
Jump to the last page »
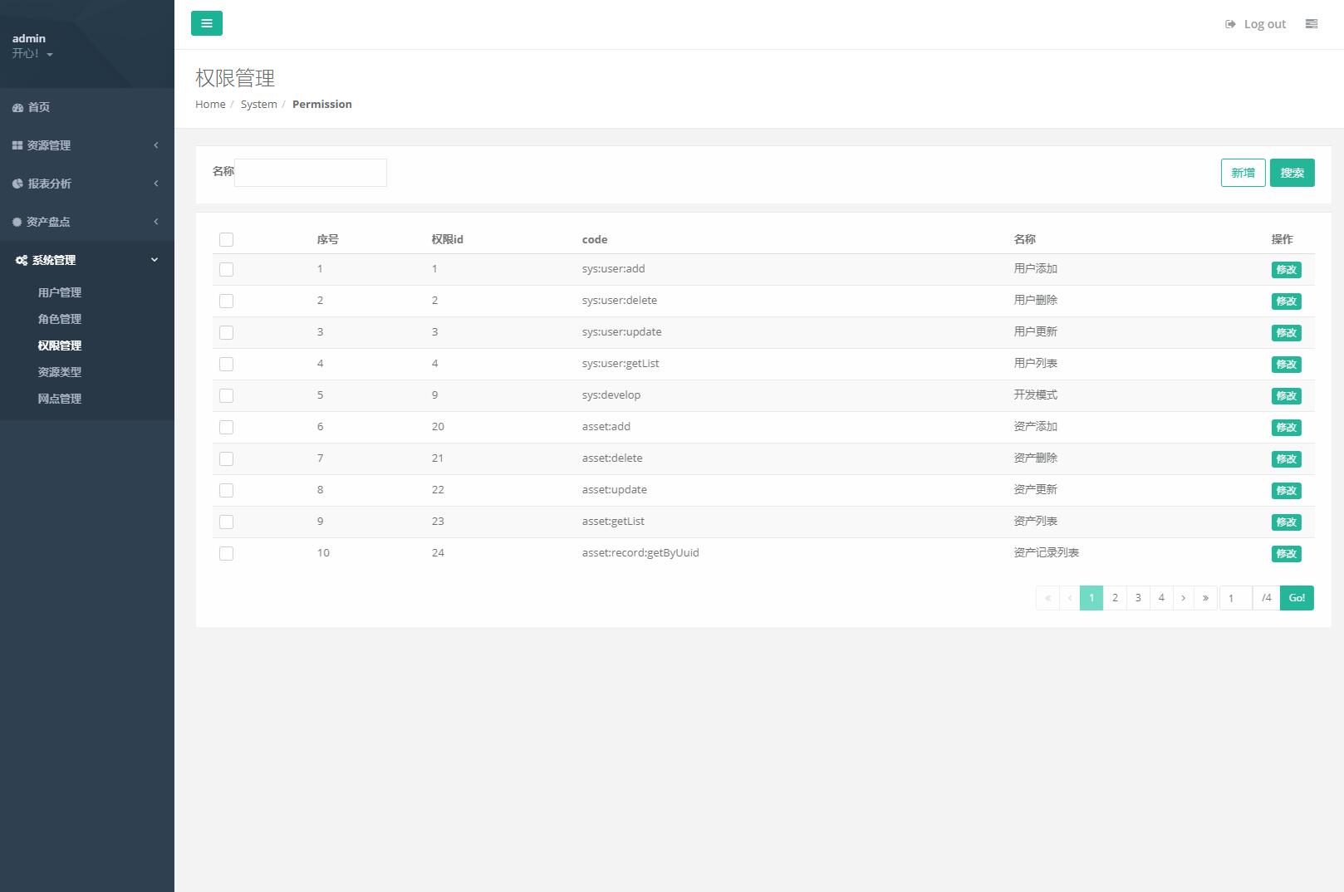1205,598
